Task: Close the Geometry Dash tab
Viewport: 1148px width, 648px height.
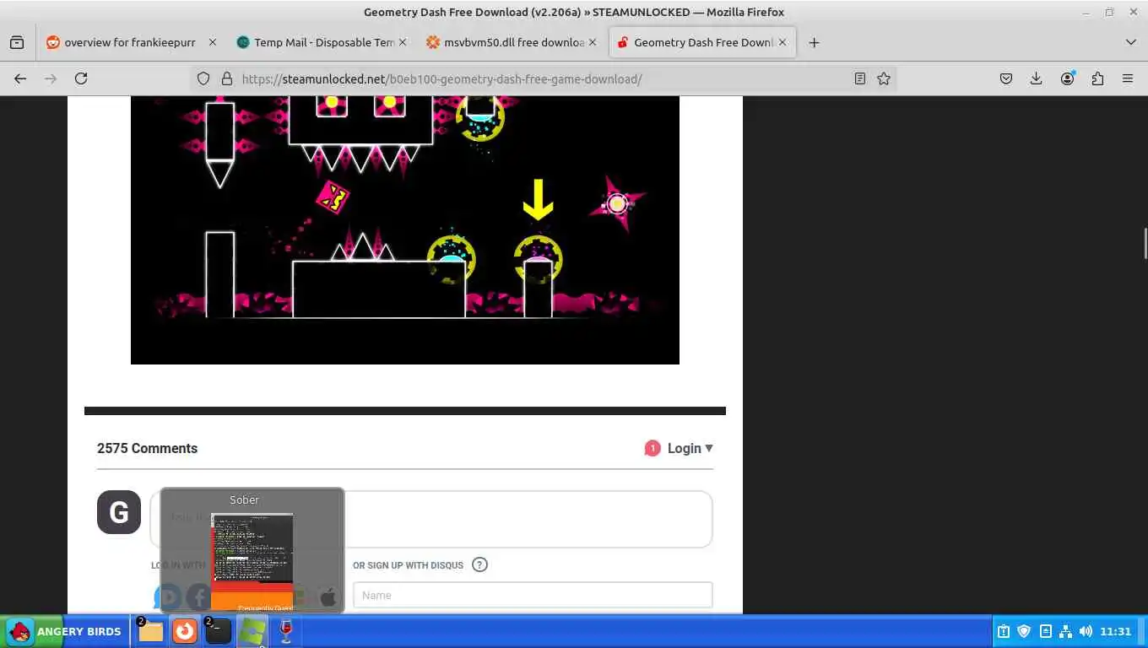Action: tap(782, 42)
